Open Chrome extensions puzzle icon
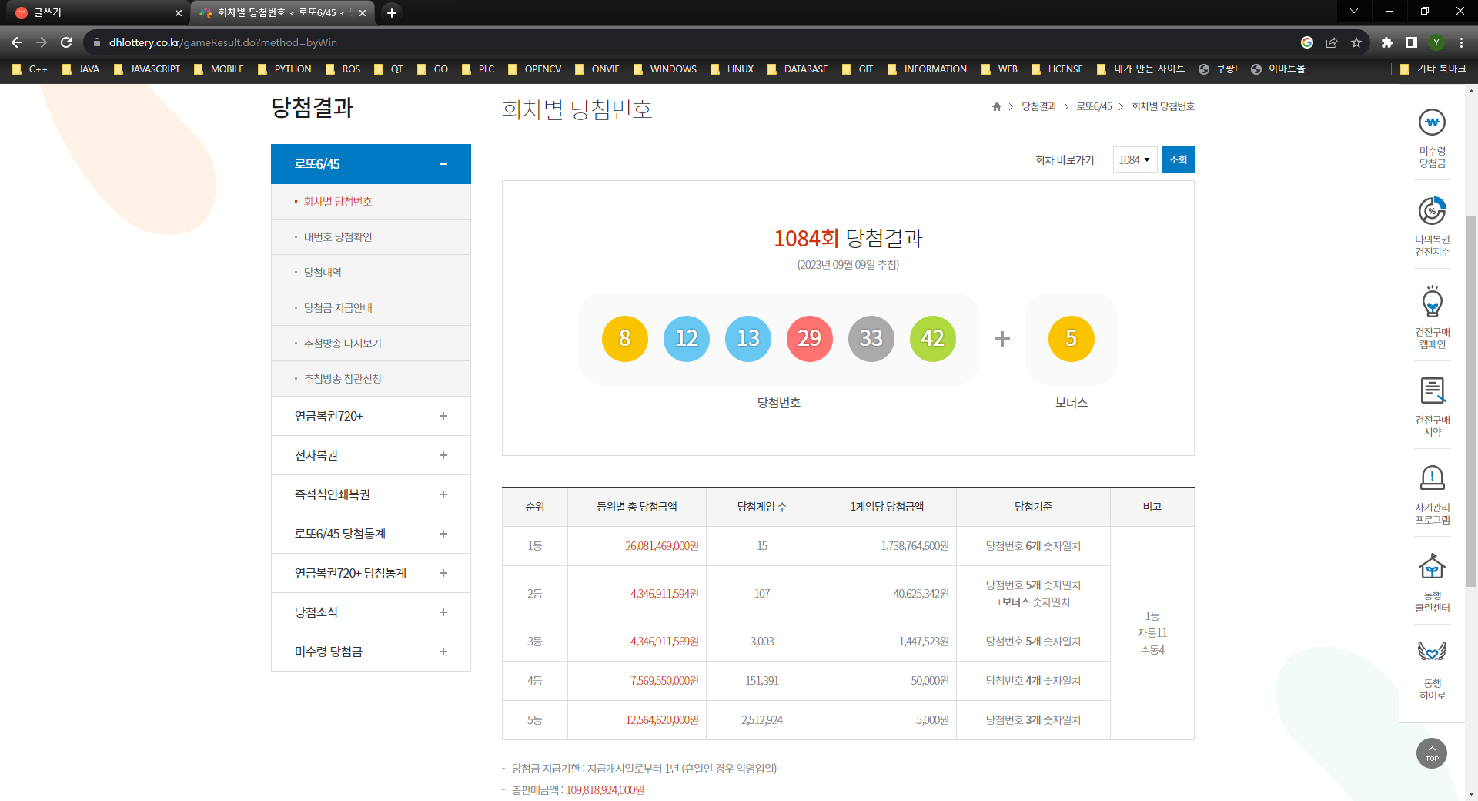The image size is (1478, 801). click(x=1386, y=42)
